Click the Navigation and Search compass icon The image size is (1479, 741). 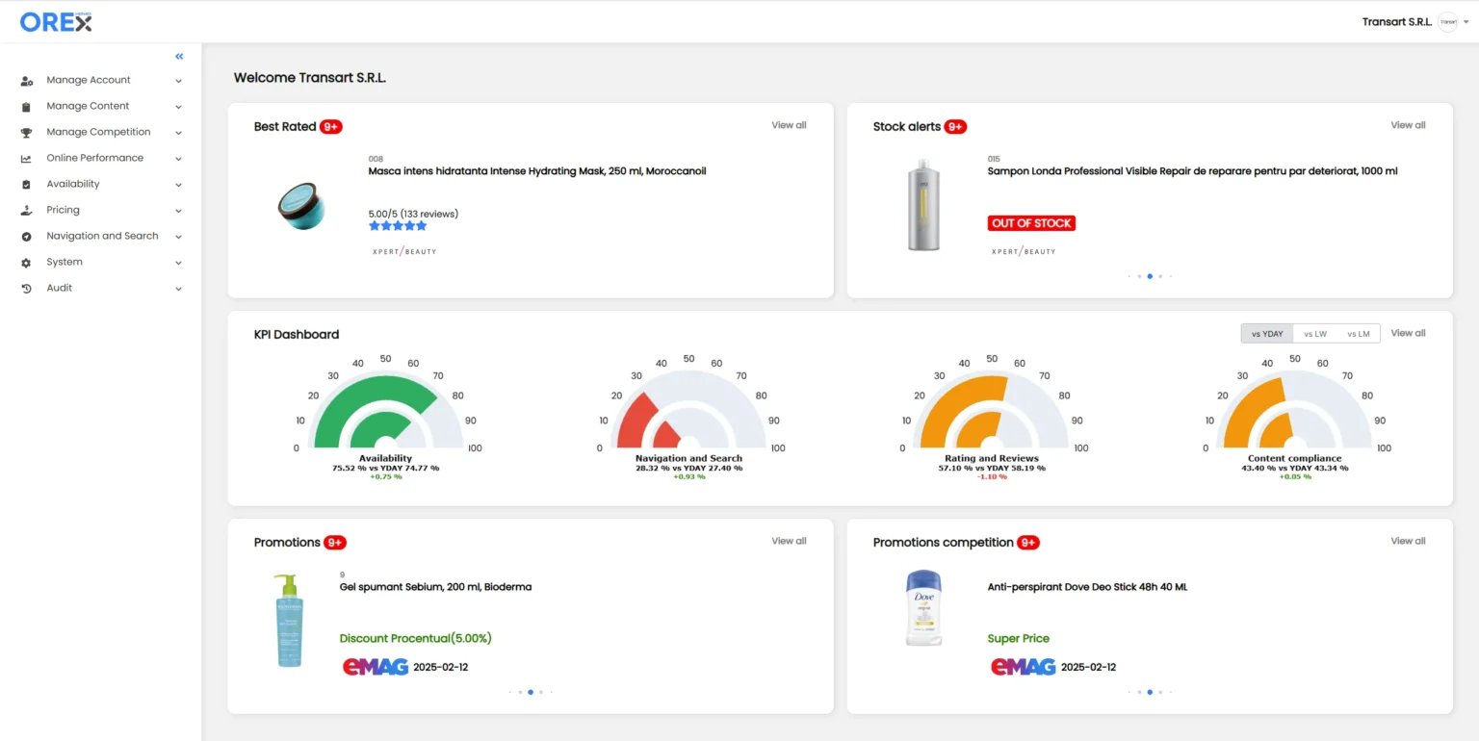(x=26, y=236)
